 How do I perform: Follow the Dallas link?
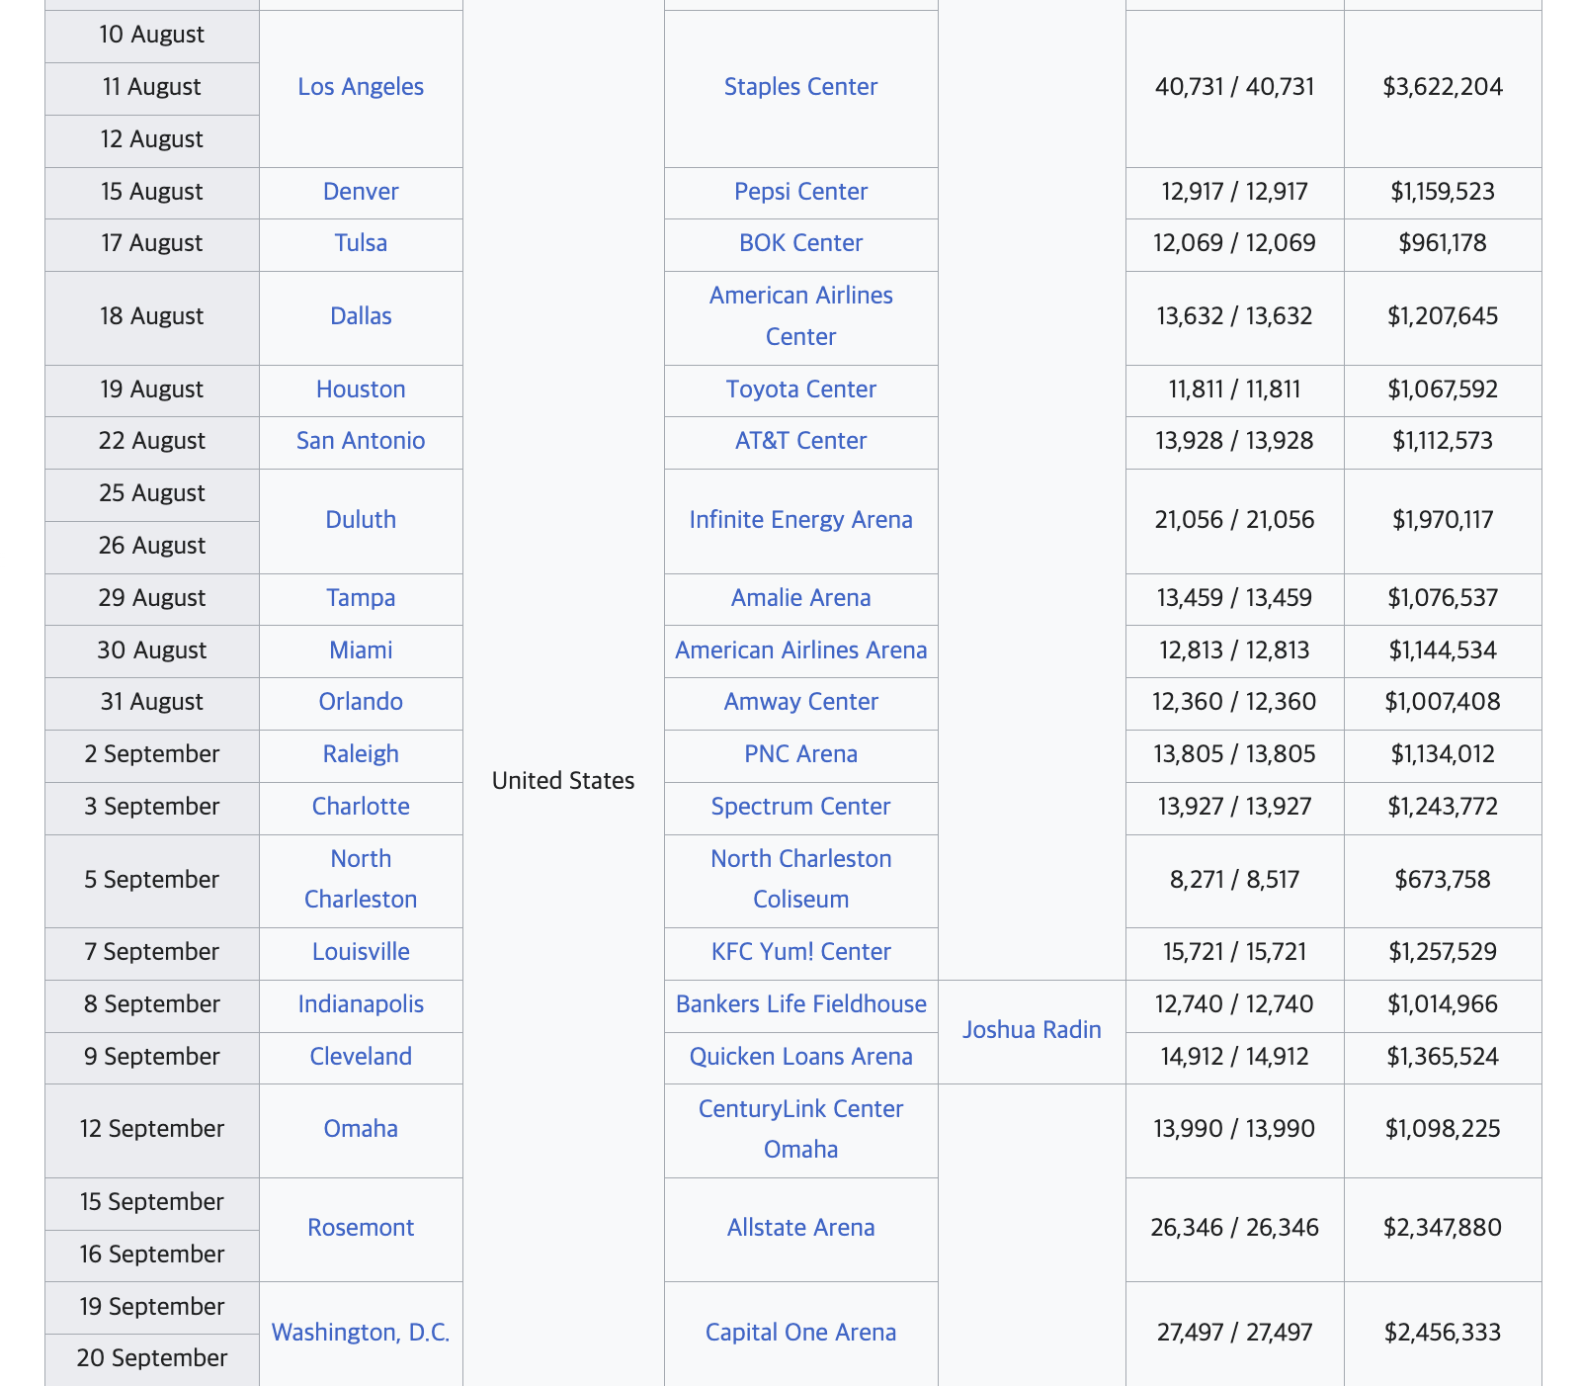[x=361, y=316]
